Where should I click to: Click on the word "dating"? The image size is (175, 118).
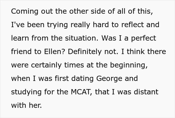pos(82,79)
